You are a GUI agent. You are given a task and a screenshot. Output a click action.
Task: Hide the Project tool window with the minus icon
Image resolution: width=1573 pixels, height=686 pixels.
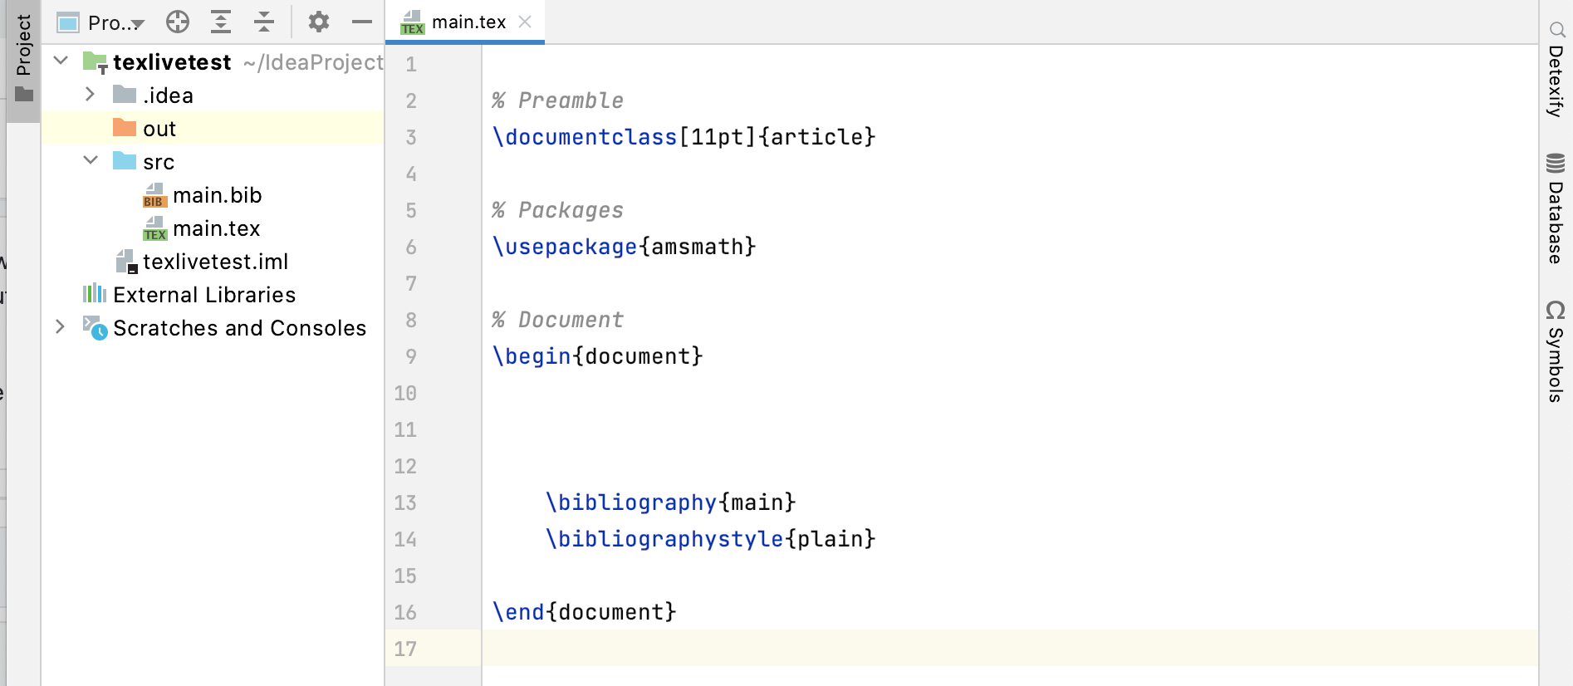(362, 22)
